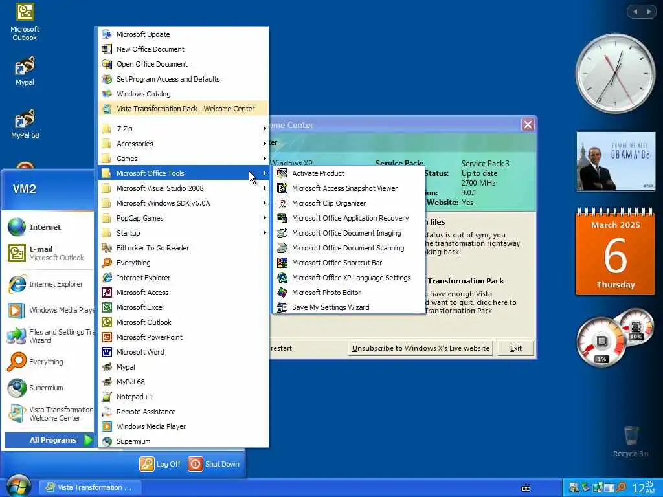Click the Notepad++ icon
663x497 pixels.
pyautogui.click(x=107, y=397)
